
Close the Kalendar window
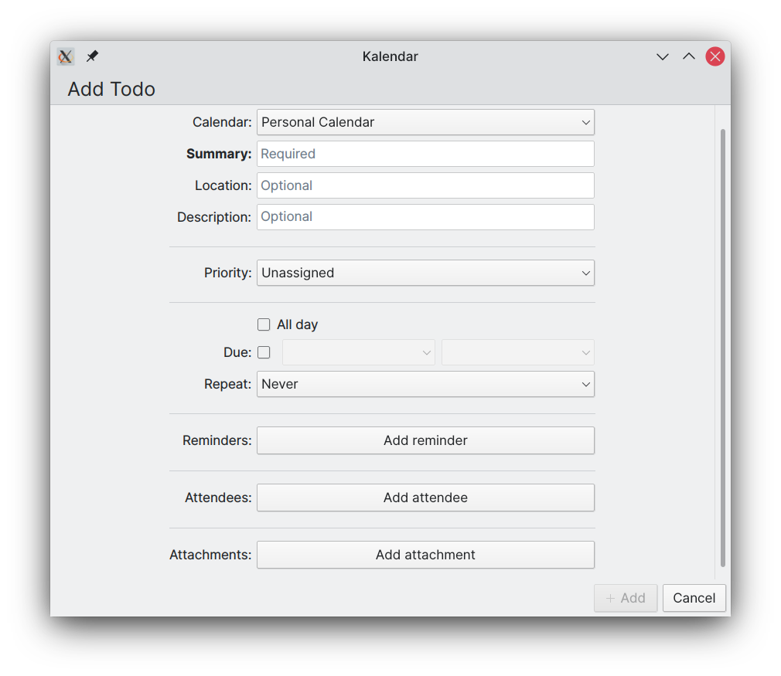coord(715,56)
